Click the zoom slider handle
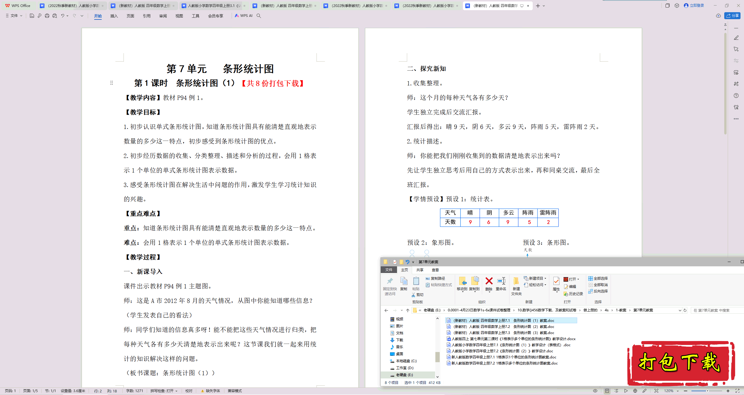 click(707, 391)
